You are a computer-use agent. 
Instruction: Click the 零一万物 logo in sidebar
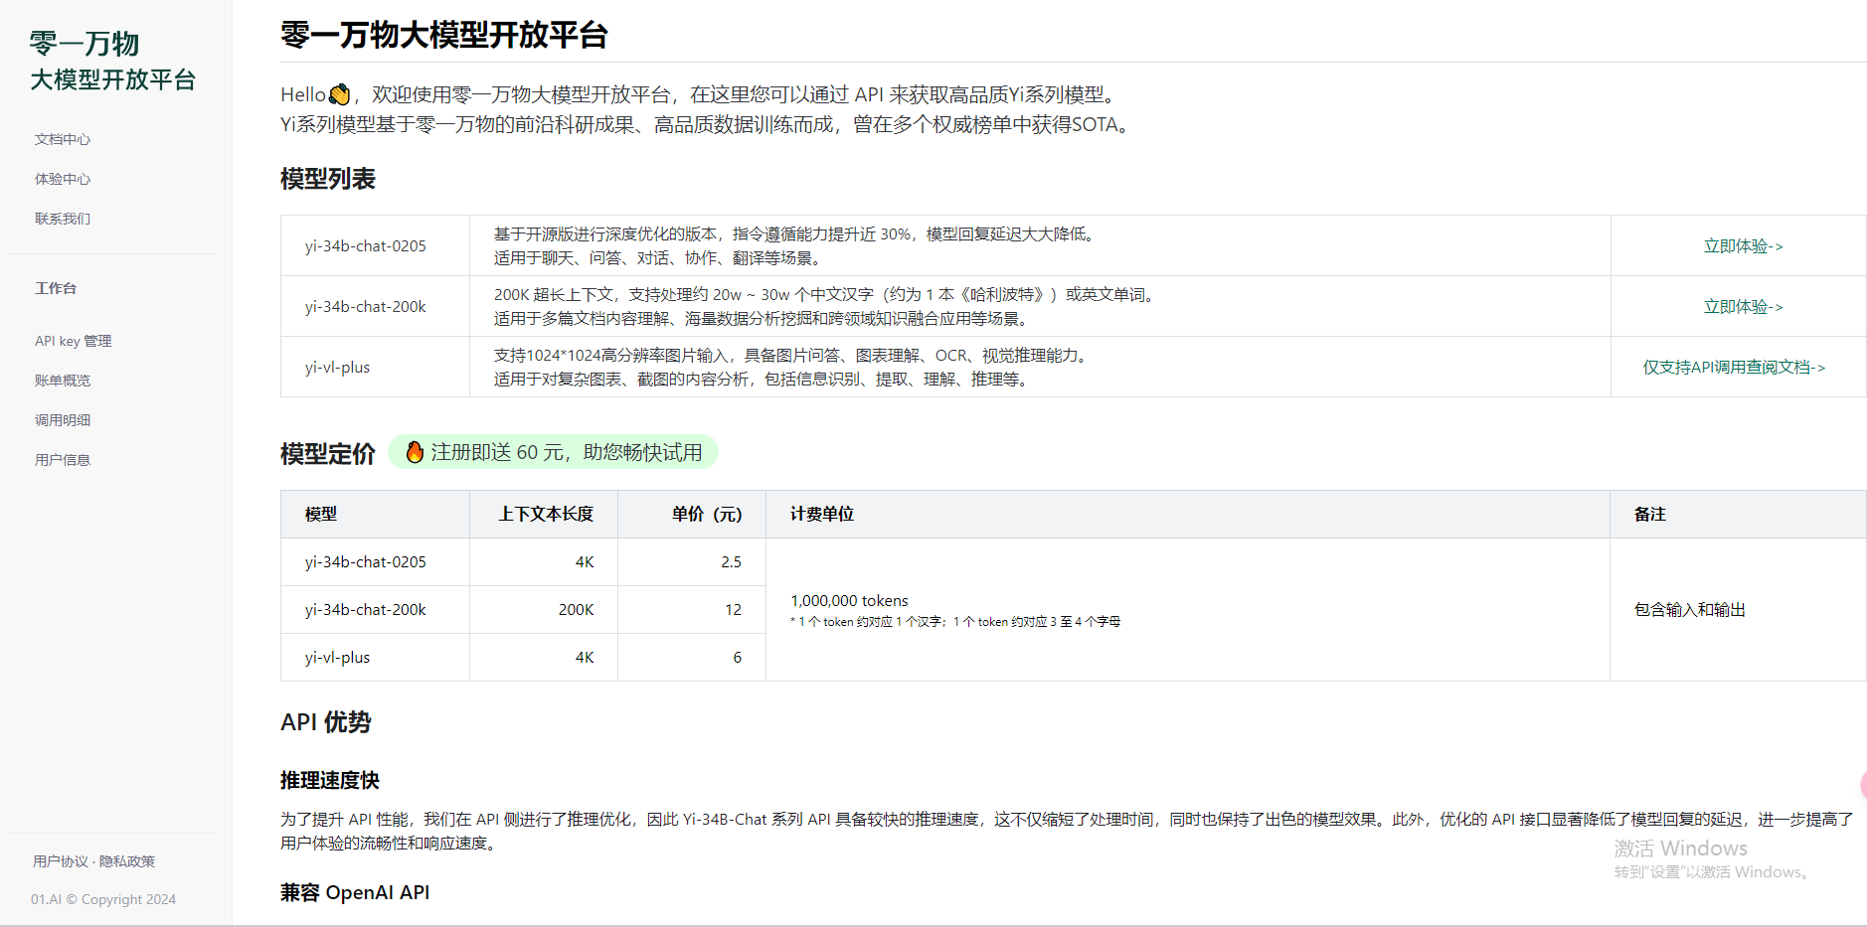point(112,61)
